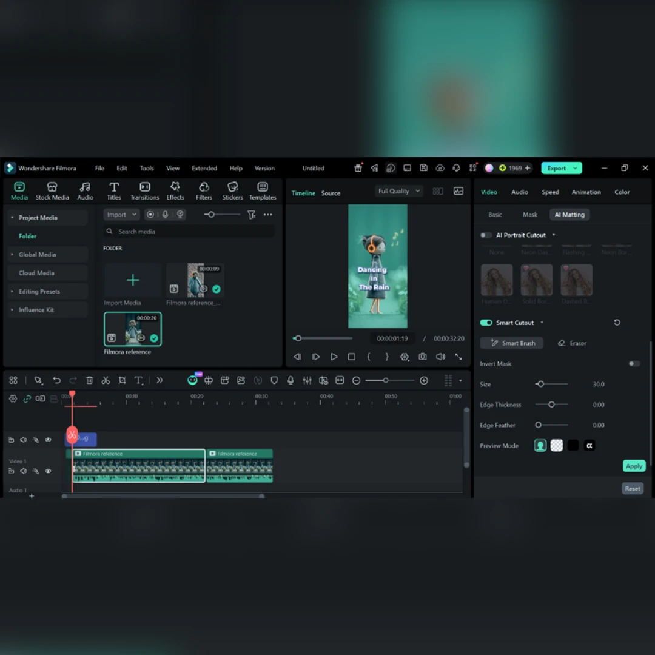Click the split scissors icon in the timeline toolbar
Image resolution: width=655 pixels, height=655 pixels.
(106, 380)
